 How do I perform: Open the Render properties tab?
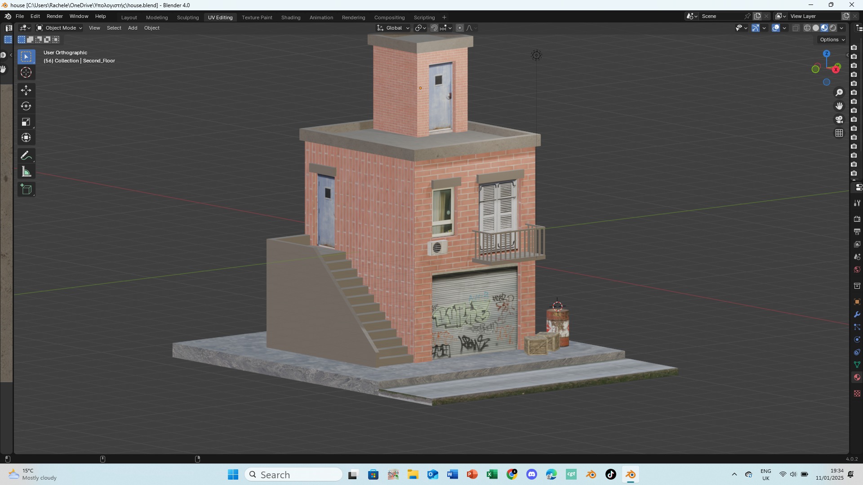pos(857,219)
